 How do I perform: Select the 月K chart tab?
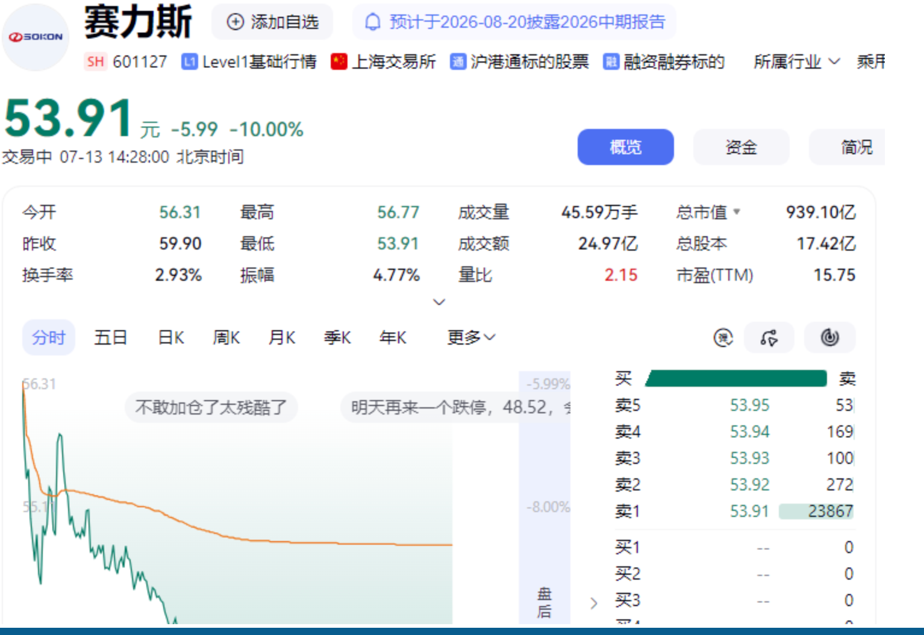282,337
